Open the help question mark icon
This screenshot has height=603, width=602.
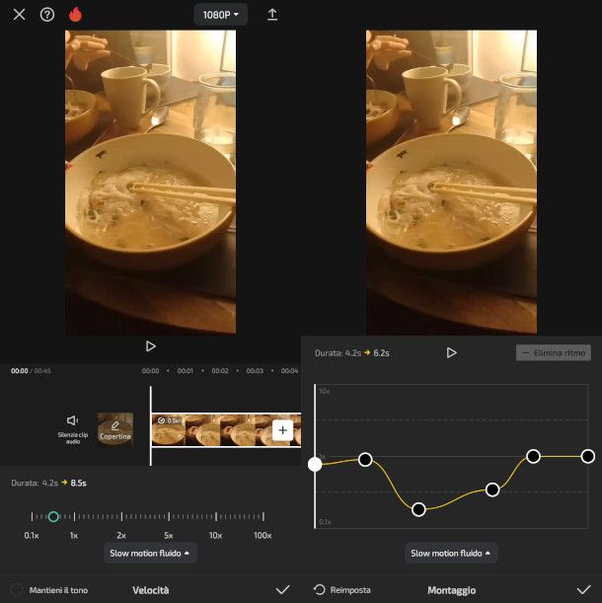pos(47,15)
